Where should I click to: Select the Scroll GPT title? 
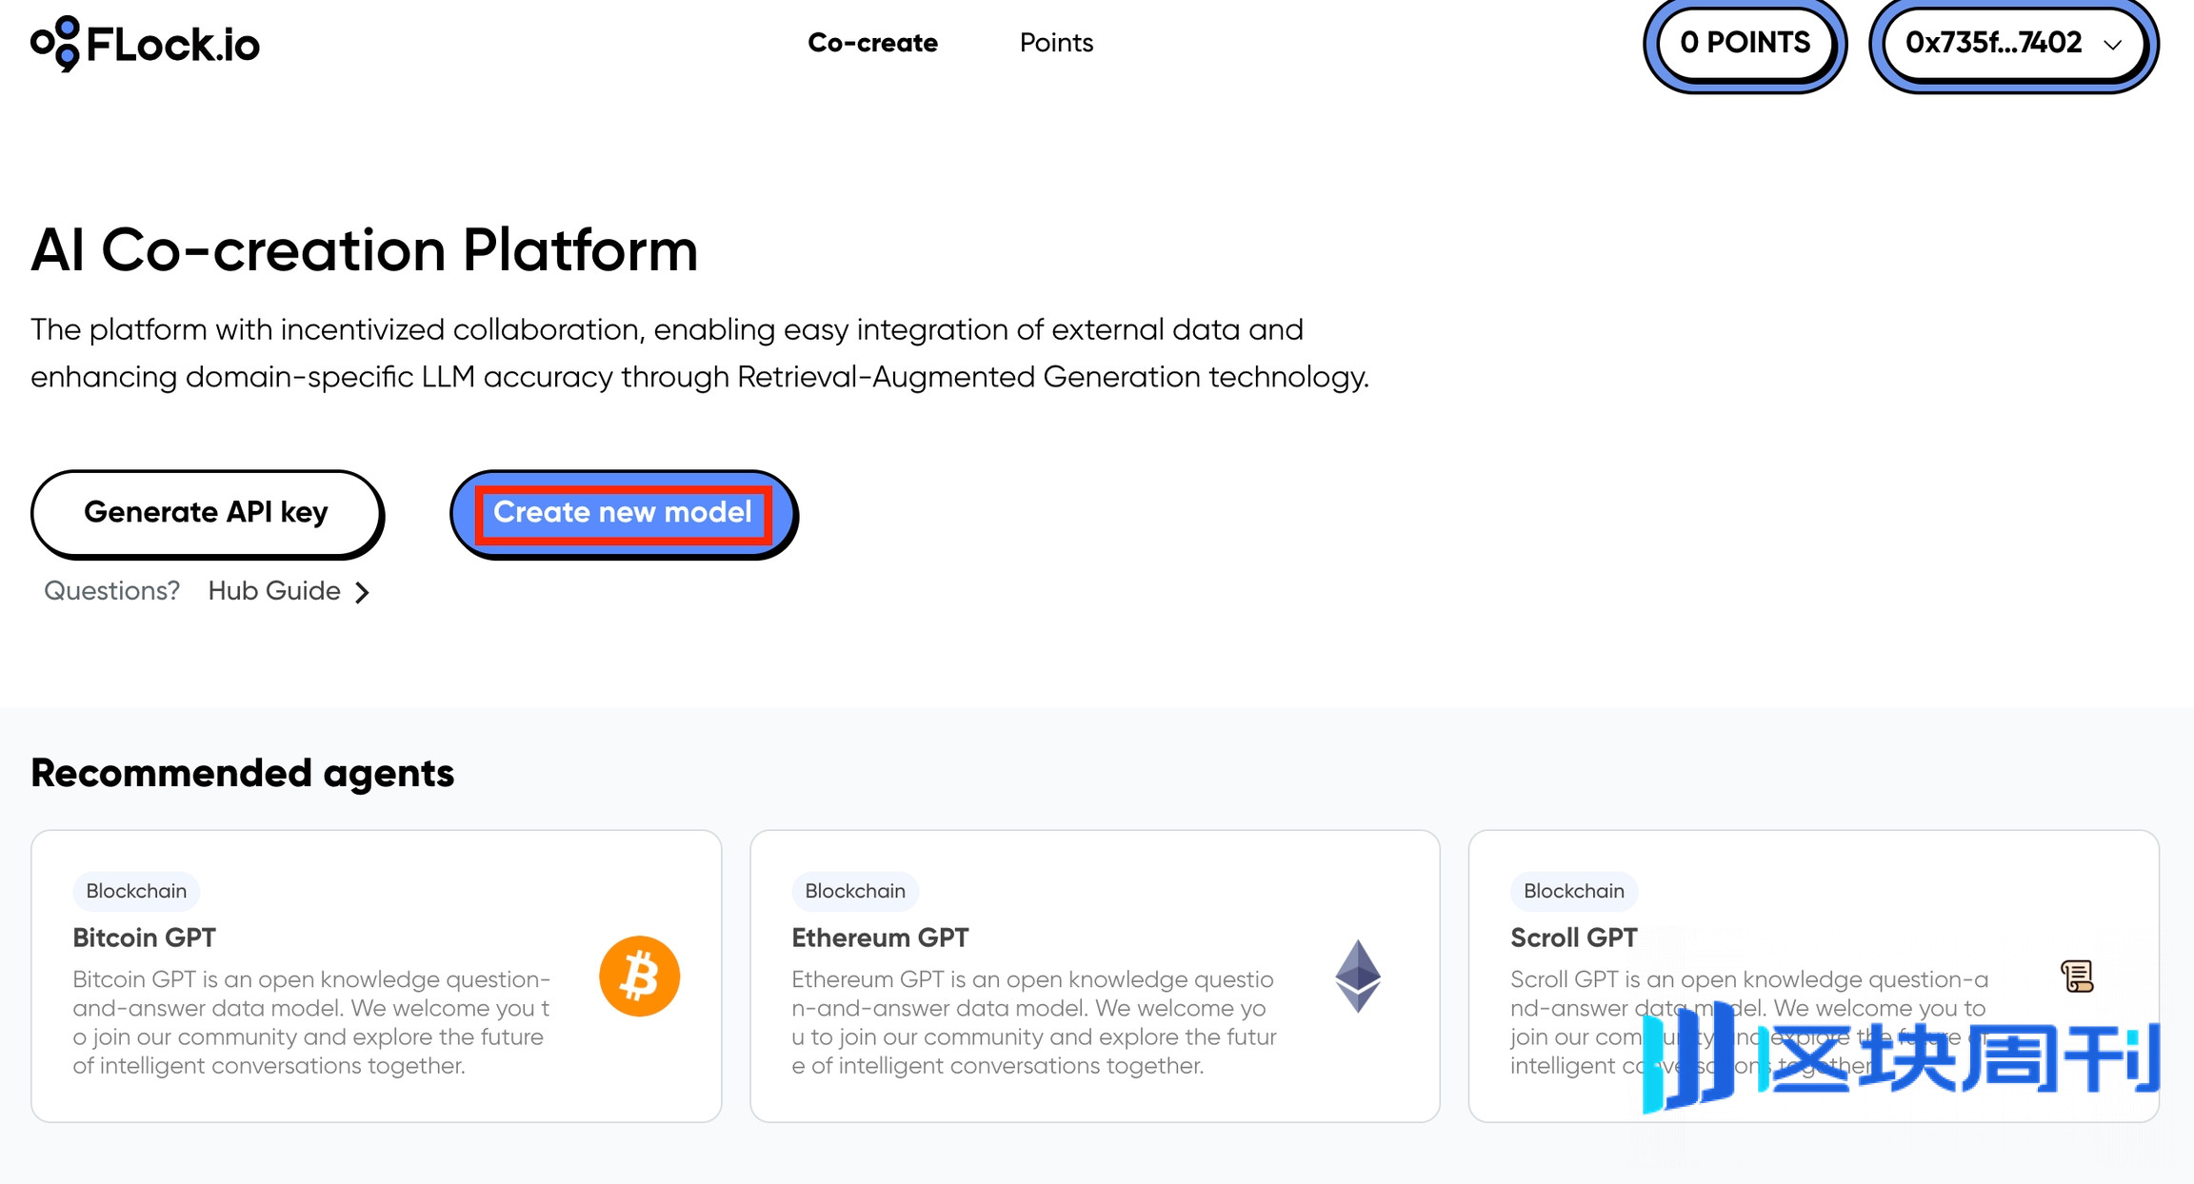(x=1573, y=937)
